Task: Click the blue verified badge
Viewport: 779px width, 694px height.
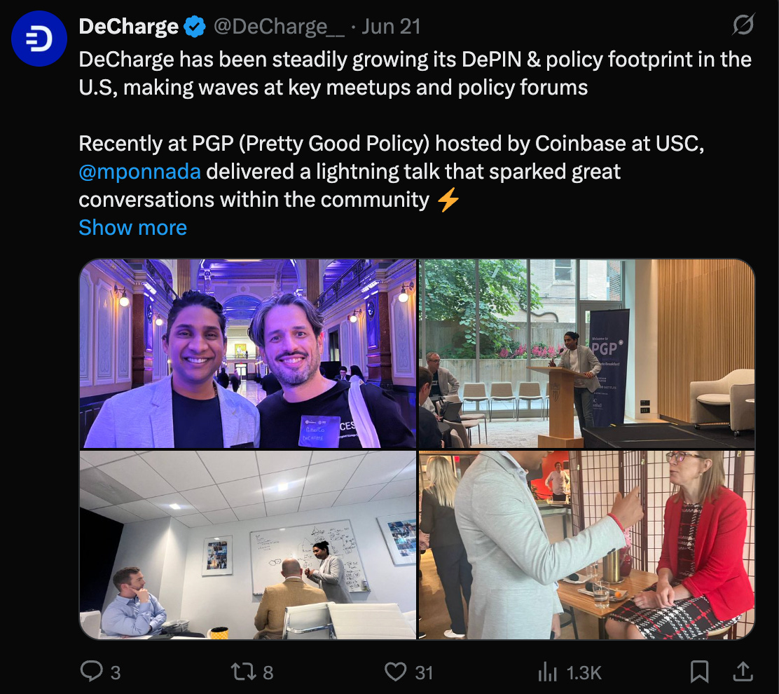Action: (195, 27)
